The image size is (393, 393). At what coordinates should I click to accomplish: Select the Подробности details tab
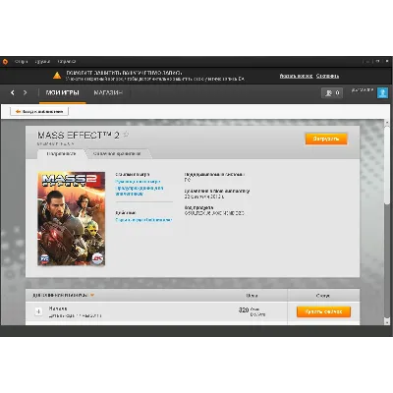(x=61, y=153)
